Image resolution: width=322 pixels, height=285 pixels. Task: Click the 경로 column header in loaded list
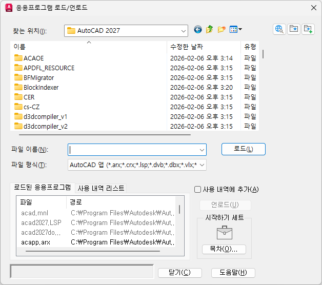[121, 202]
